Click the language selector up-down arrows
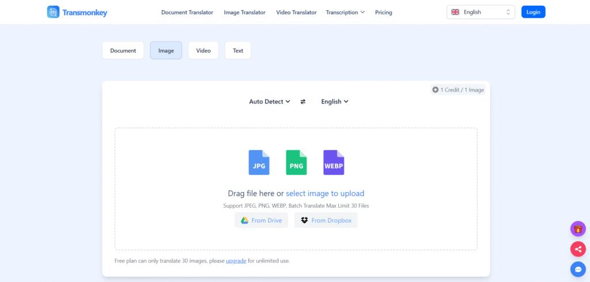The height and width of the screenshot is (282, 590). click(508, 12)
